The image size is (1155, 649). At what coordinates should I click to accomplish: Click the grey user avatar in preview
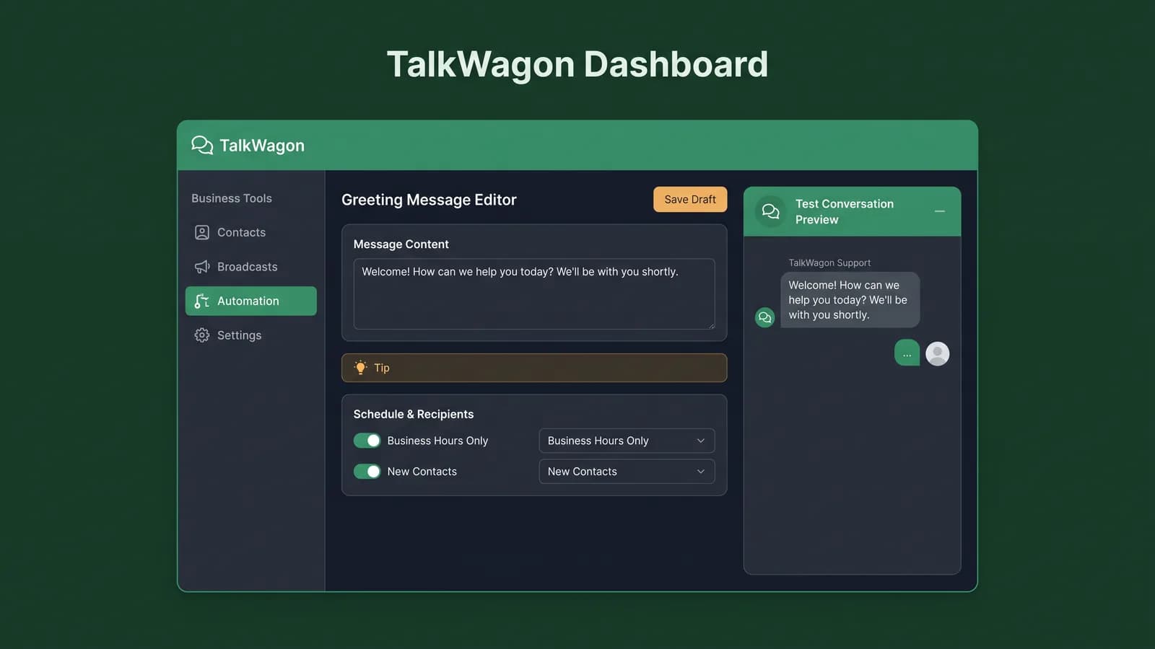click(937, 353)
